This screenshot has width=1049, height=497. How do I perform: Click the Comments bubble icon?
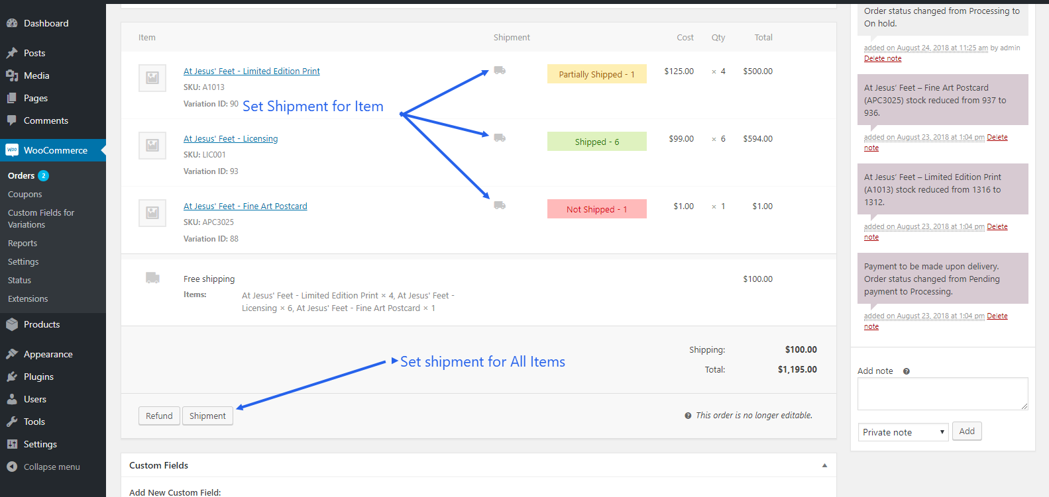(12, 120)
